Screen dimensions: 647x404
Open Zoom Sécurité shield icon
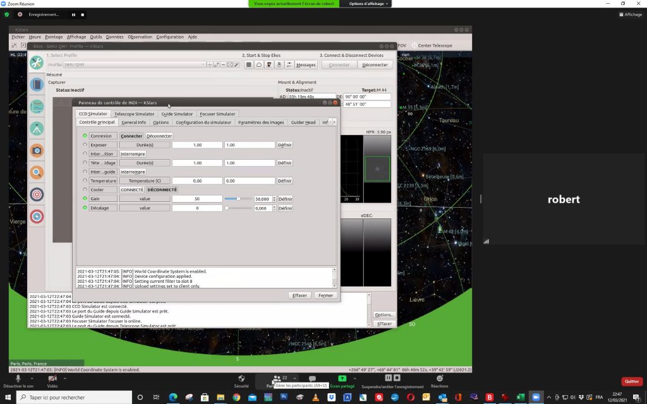[x=241, y=379]
